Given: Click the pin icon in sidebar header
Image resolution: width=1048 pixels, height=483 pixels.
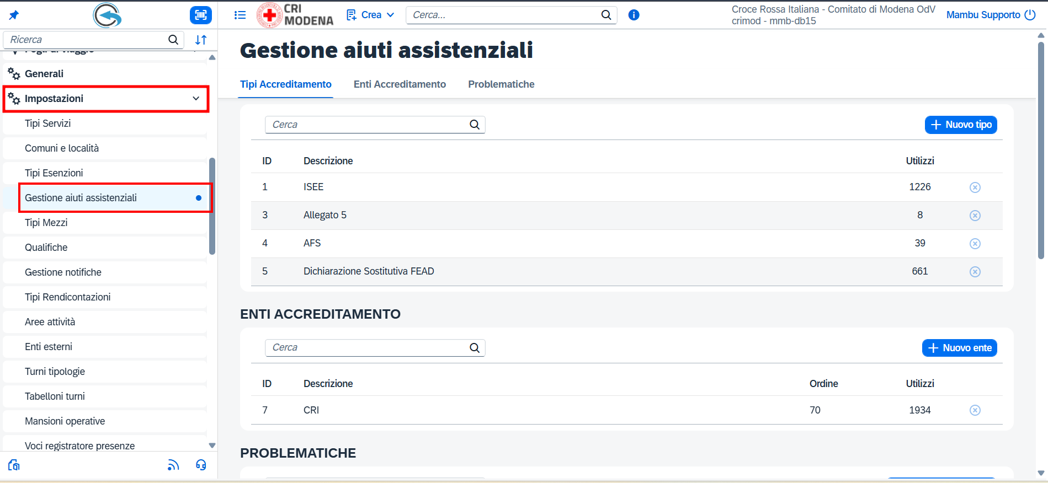Looking at the screenshot, I should 14,15.
